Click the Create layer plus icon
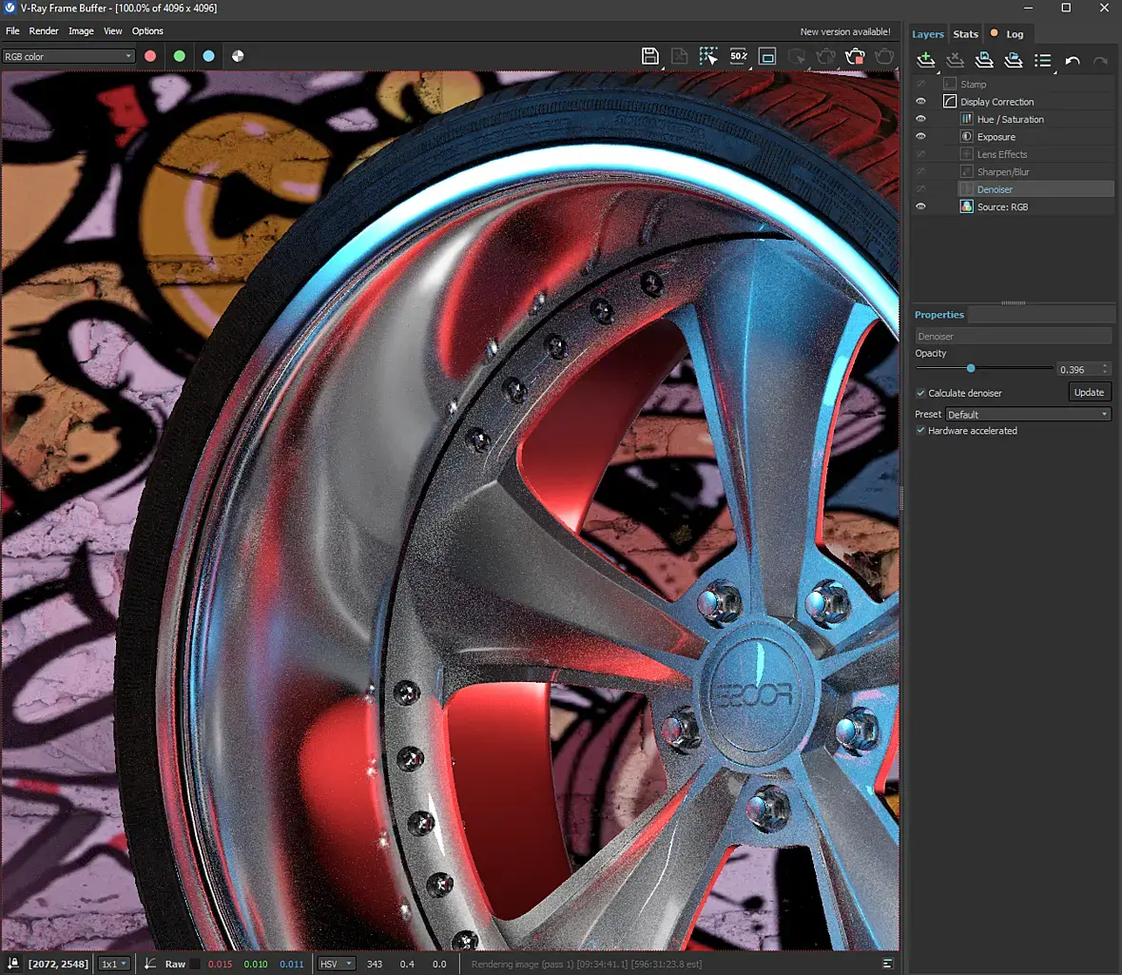 pos(925,60)
